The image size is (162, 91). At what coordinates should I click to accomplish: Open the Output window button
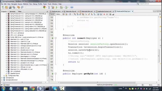click(x=7, y=85)
